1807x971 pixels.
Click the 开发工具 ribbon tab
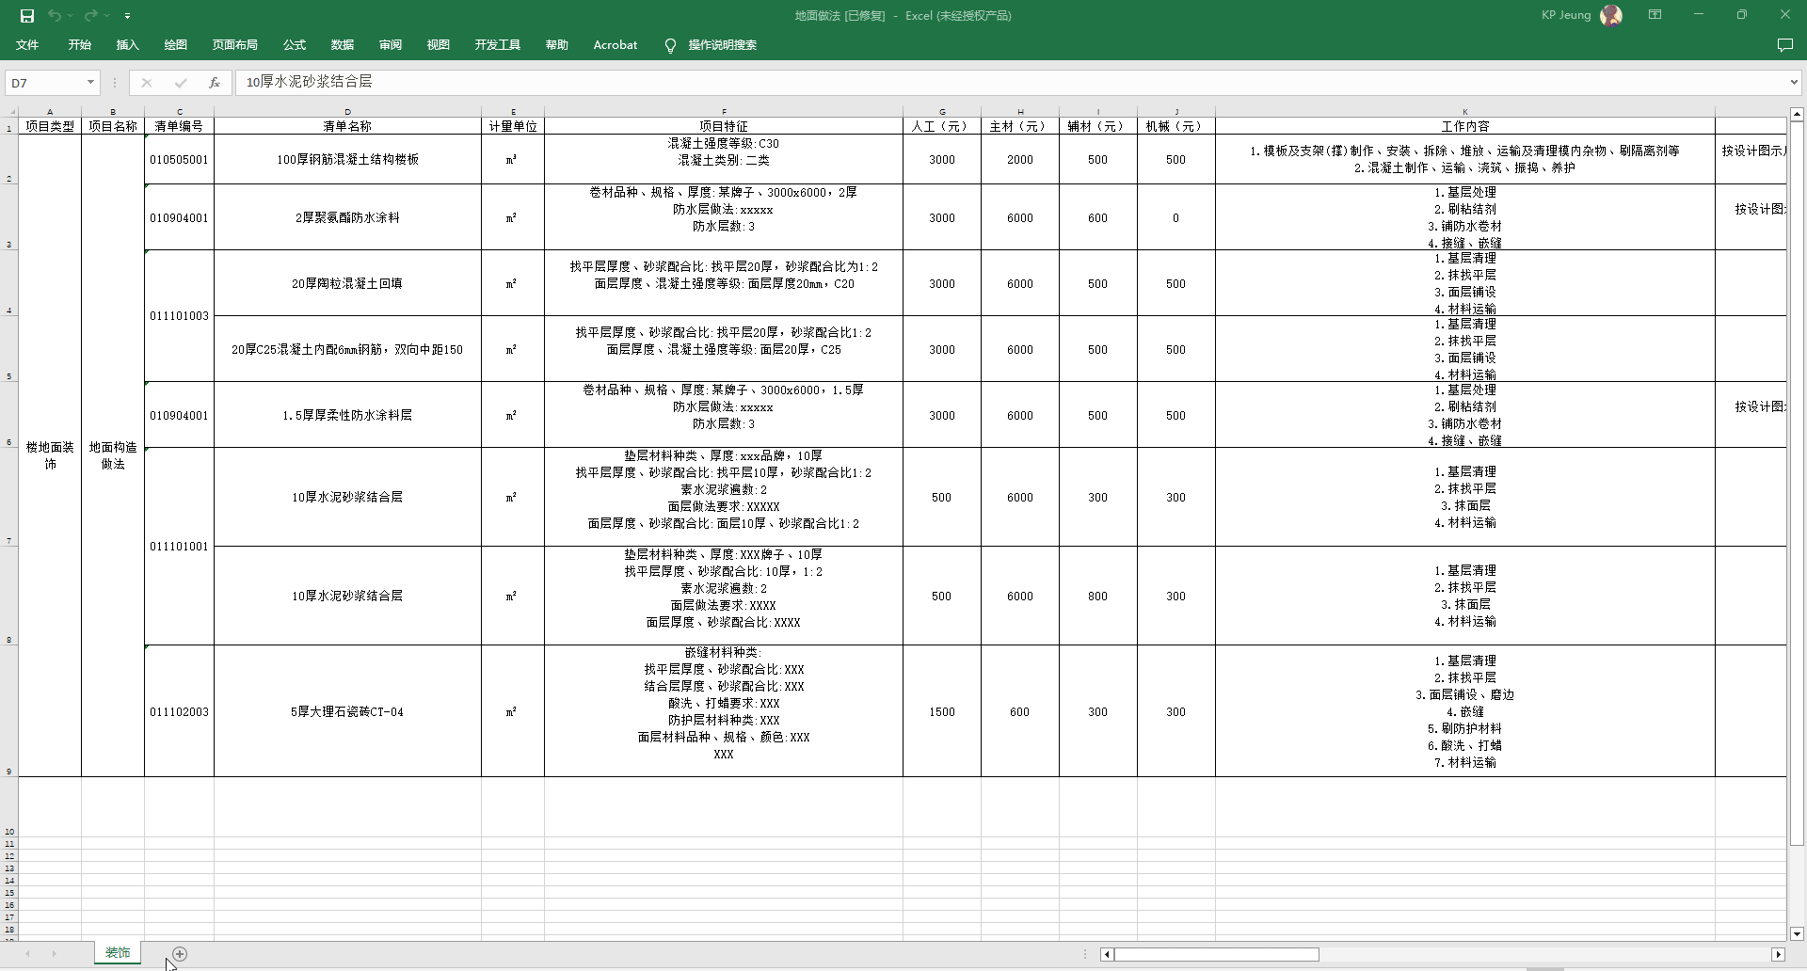497,45
